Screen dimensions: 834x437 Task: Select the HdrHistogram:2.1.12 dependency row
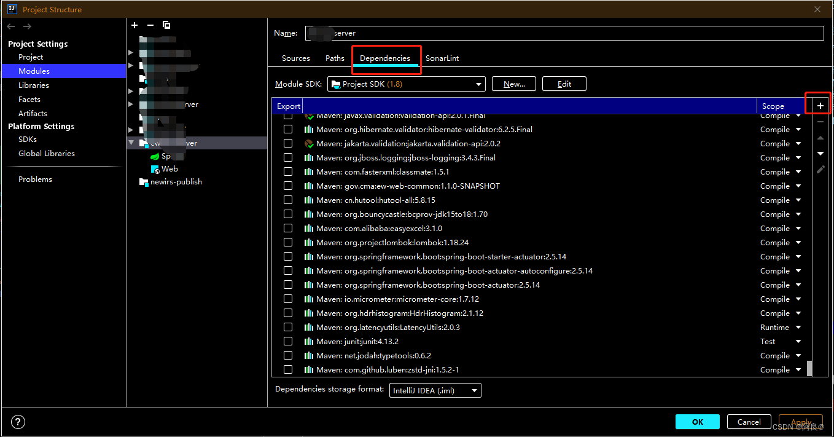(542, 313)
